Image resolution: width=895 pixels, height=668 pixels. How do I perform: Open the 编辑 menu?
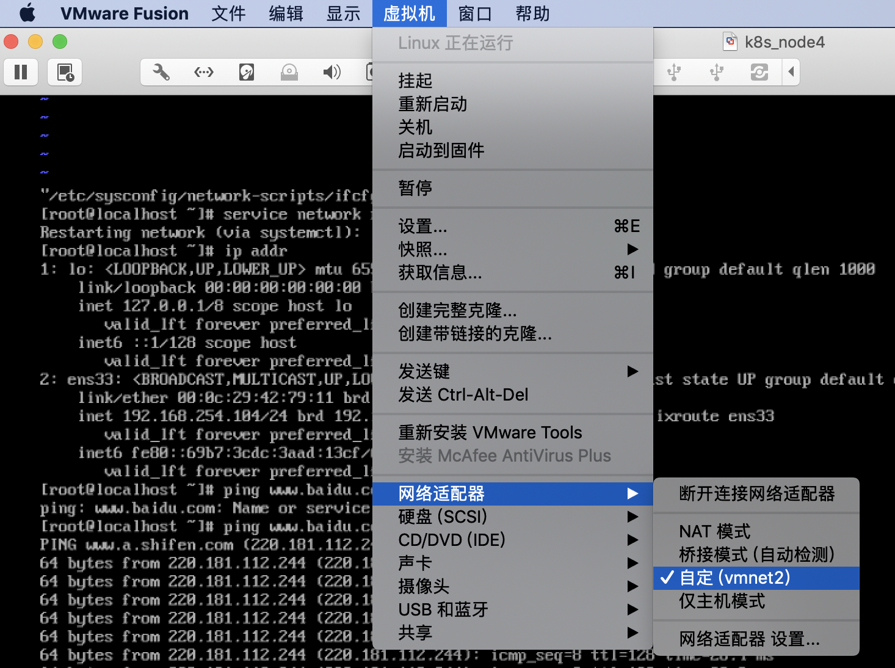[x=286, y=13]
